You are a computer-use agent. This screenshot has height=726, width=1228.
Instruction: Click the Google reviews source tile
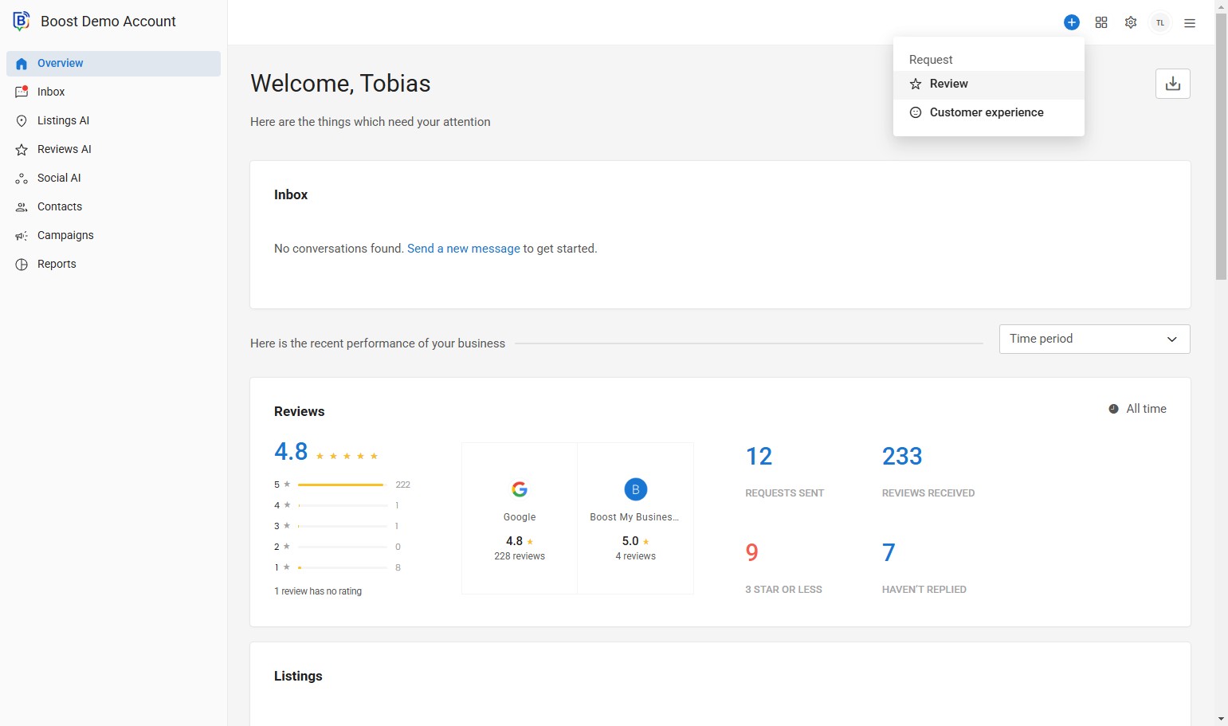point(520,519)
